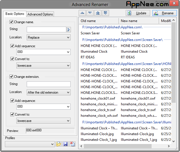Screen dimensions: 180x152
Task: Click the vertical scrollbar up arrow
Action: tap(174, 20)
